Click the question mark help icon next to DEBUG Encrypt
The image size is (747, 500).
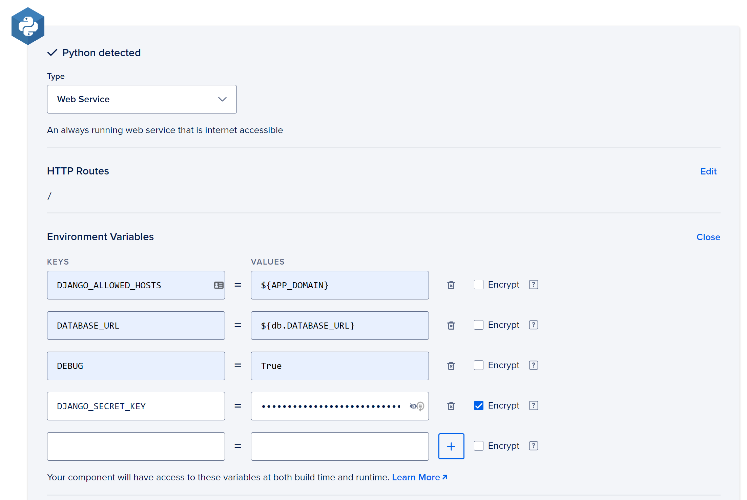(533, 366)
